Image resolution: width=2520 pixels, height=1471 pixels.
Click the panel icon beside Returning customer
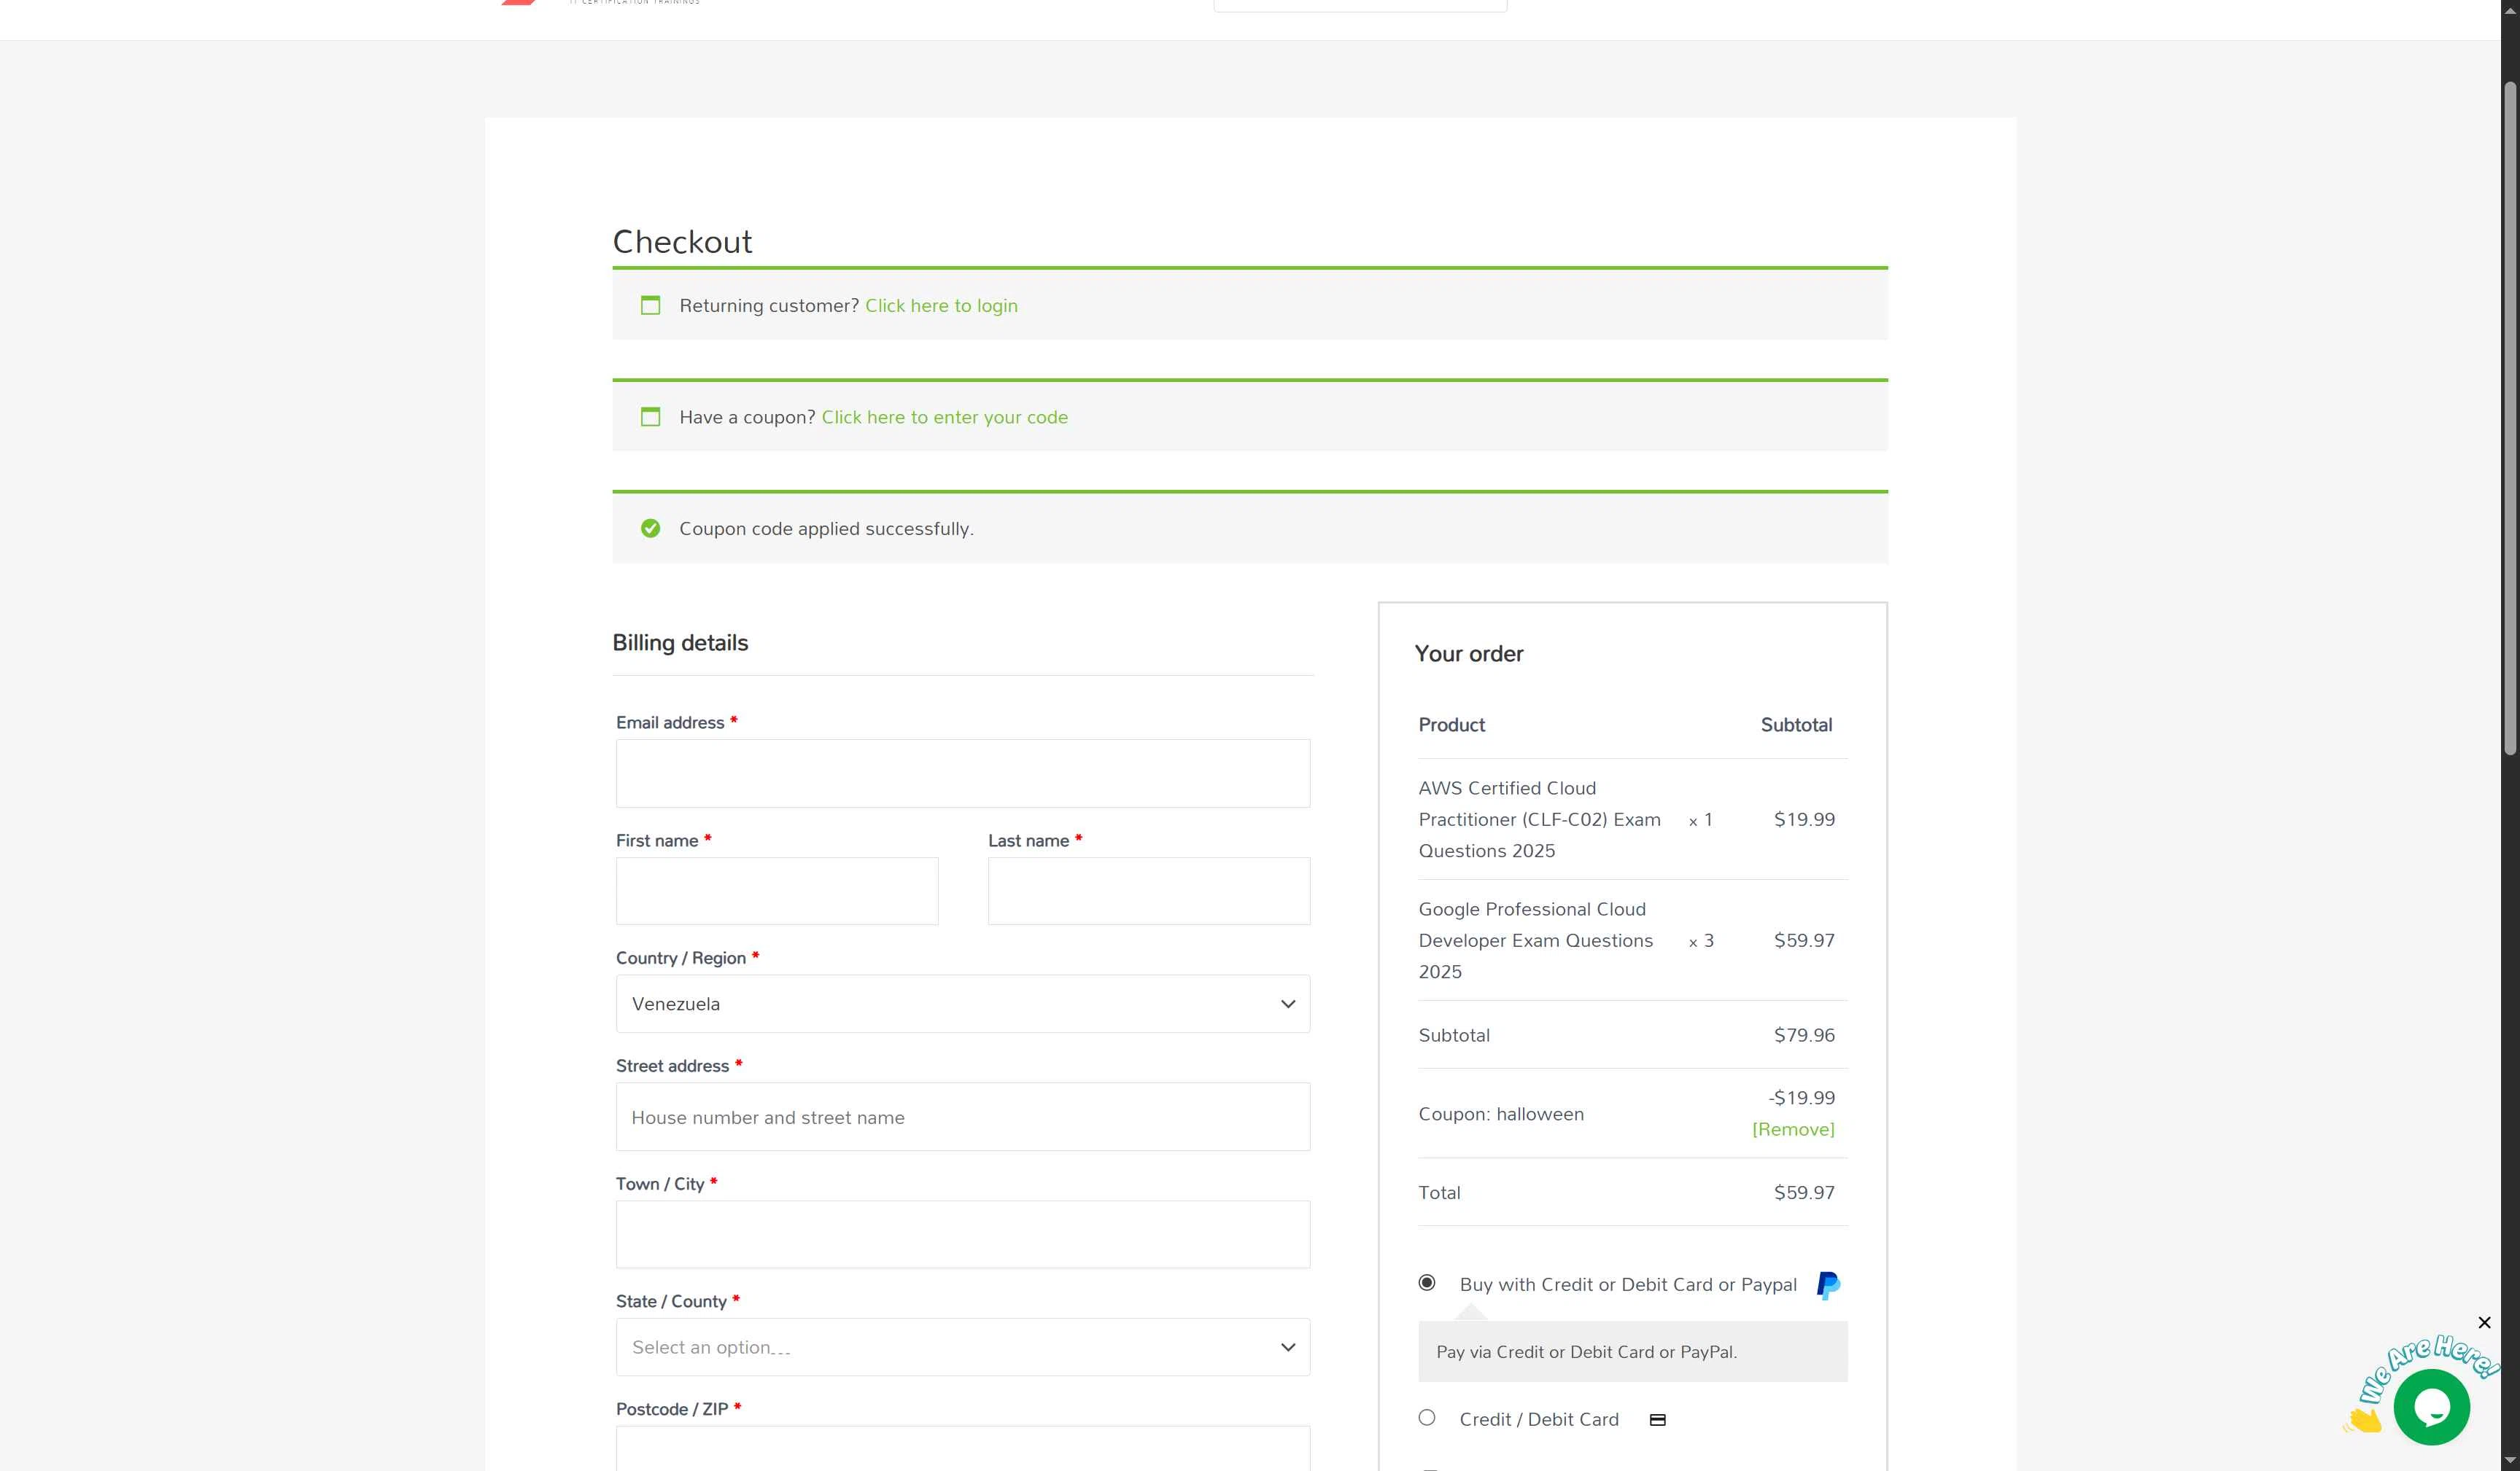[651, 306]
